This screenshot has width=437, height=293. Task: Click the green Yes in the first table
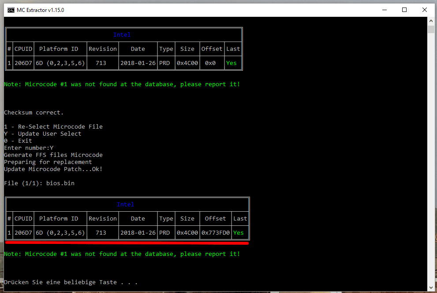[x=232, y=63]
